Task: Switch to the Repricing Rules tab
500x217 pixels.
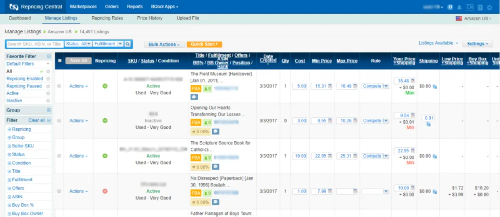Action: 107,18
